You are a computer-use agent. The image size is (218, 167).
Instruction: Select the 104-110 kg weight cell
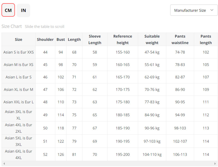point(152,154)
